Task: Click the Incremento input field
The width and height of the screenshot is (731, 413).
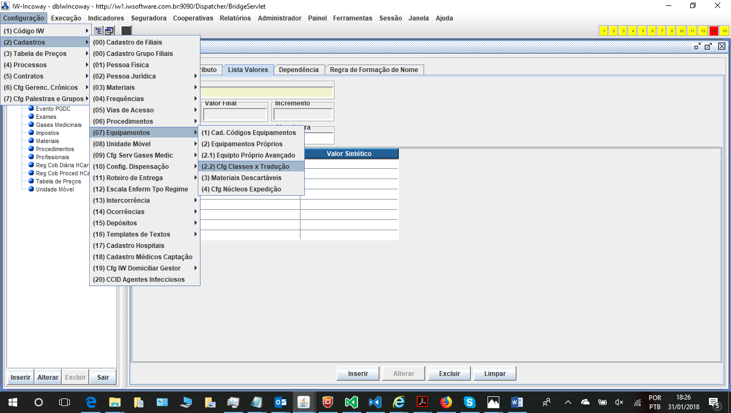Action: point(303,114)
